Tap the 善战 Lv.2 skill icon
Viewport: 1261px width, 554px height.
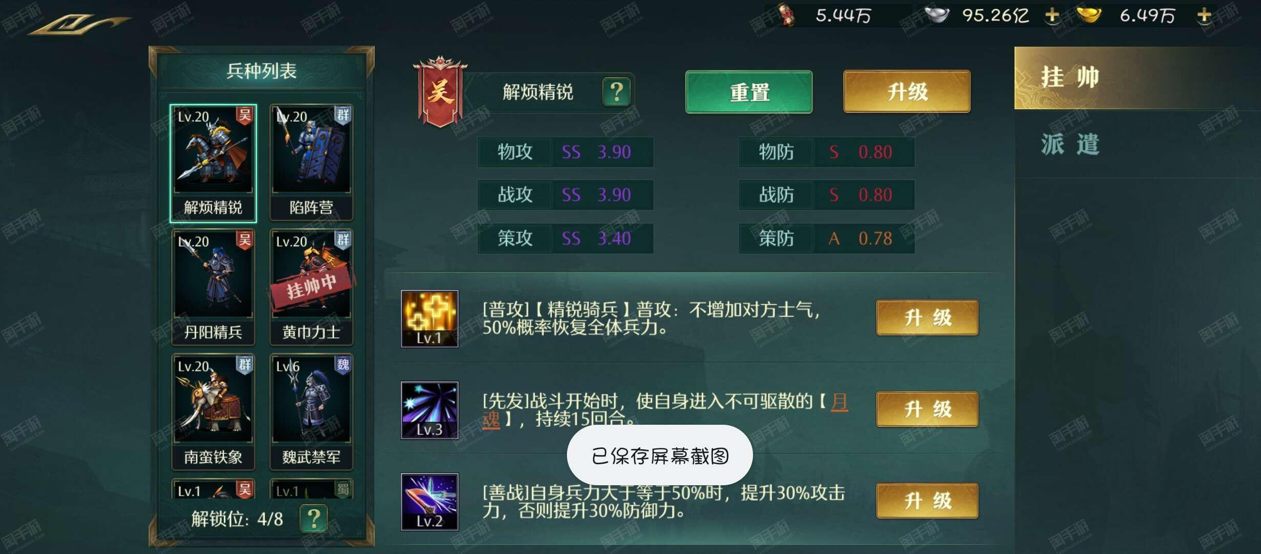pyautogui.click(x=430, y=502)
